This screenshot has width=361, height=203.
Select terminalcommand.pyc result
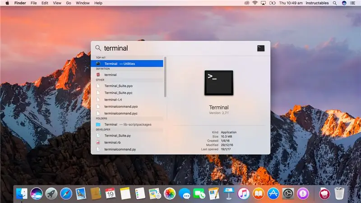pos(127,113)
